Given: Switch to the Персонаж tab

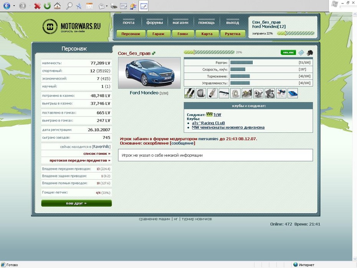Looking at the screenshot, I should pos(131,34).
